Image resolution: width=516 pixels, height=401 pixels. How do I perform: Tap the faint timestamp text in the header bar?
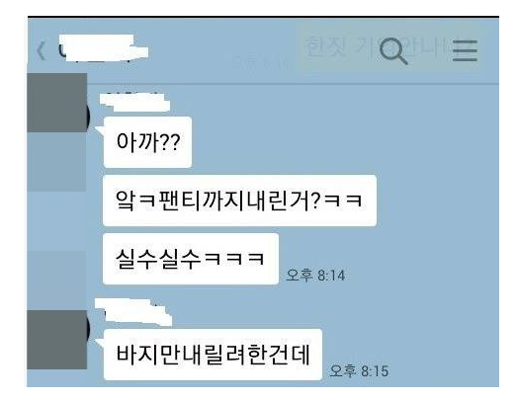click(x=260, y=62)
